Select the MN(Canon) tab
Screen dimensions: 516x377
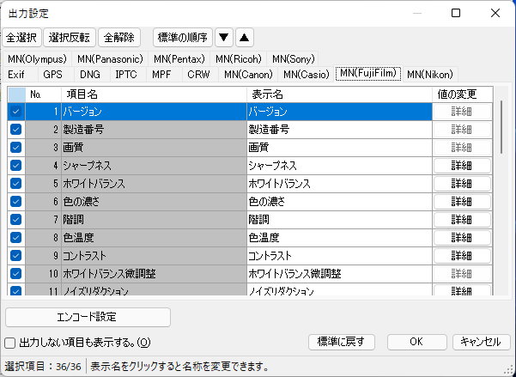pyautogui.click(x=248, y=75)
